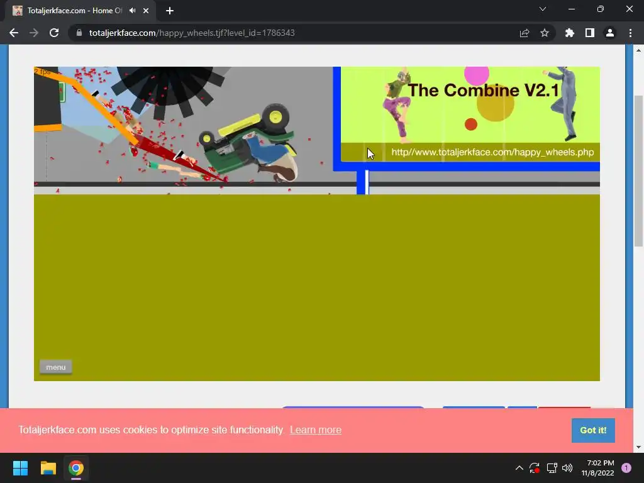Image resolution: width=644 pixels, height=483 pixels.
Task: Open a new browser tab
Action: click(170, 11)
